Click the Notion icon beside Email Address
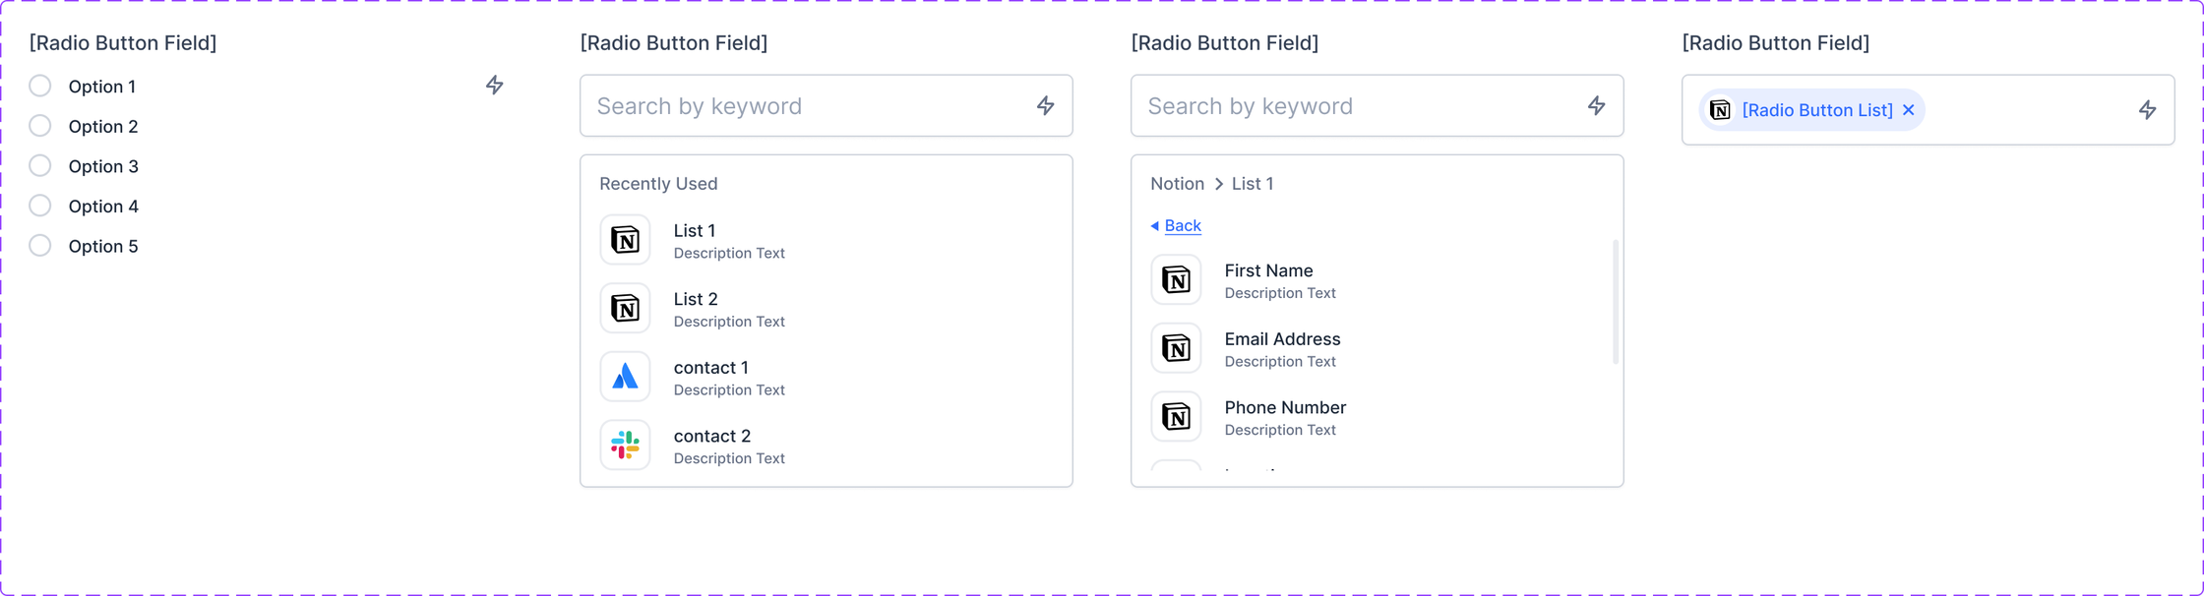This screenshot has width=2204, height=596. pos(1177,348)
